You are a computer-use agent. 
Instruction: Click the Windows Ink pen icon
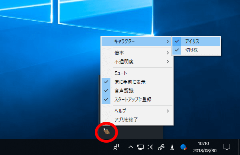coord(161,147)
